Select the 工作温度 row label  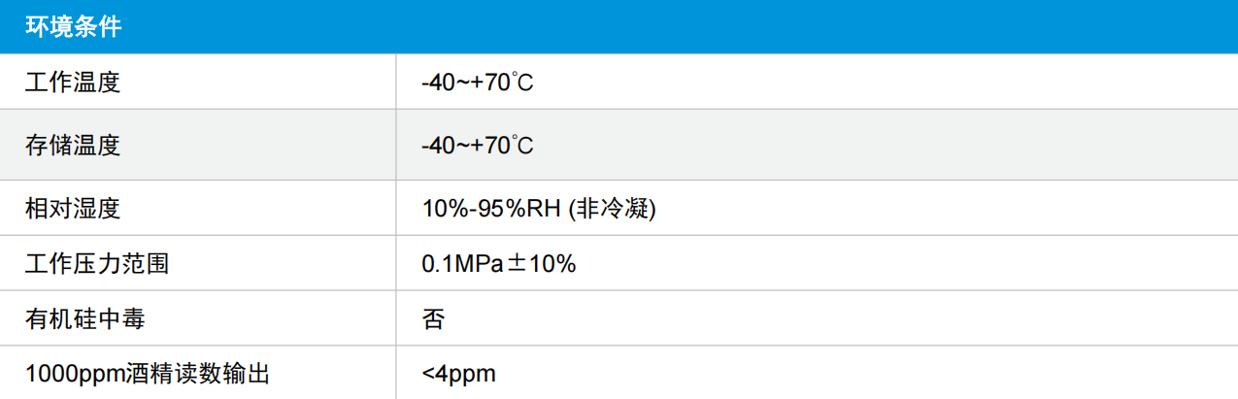coord(74,83)
